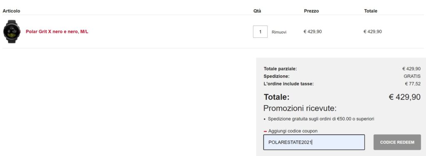The image size is (426, 156).
Task: Select the € 77,52 tax amount
Action: pos(413,84)
